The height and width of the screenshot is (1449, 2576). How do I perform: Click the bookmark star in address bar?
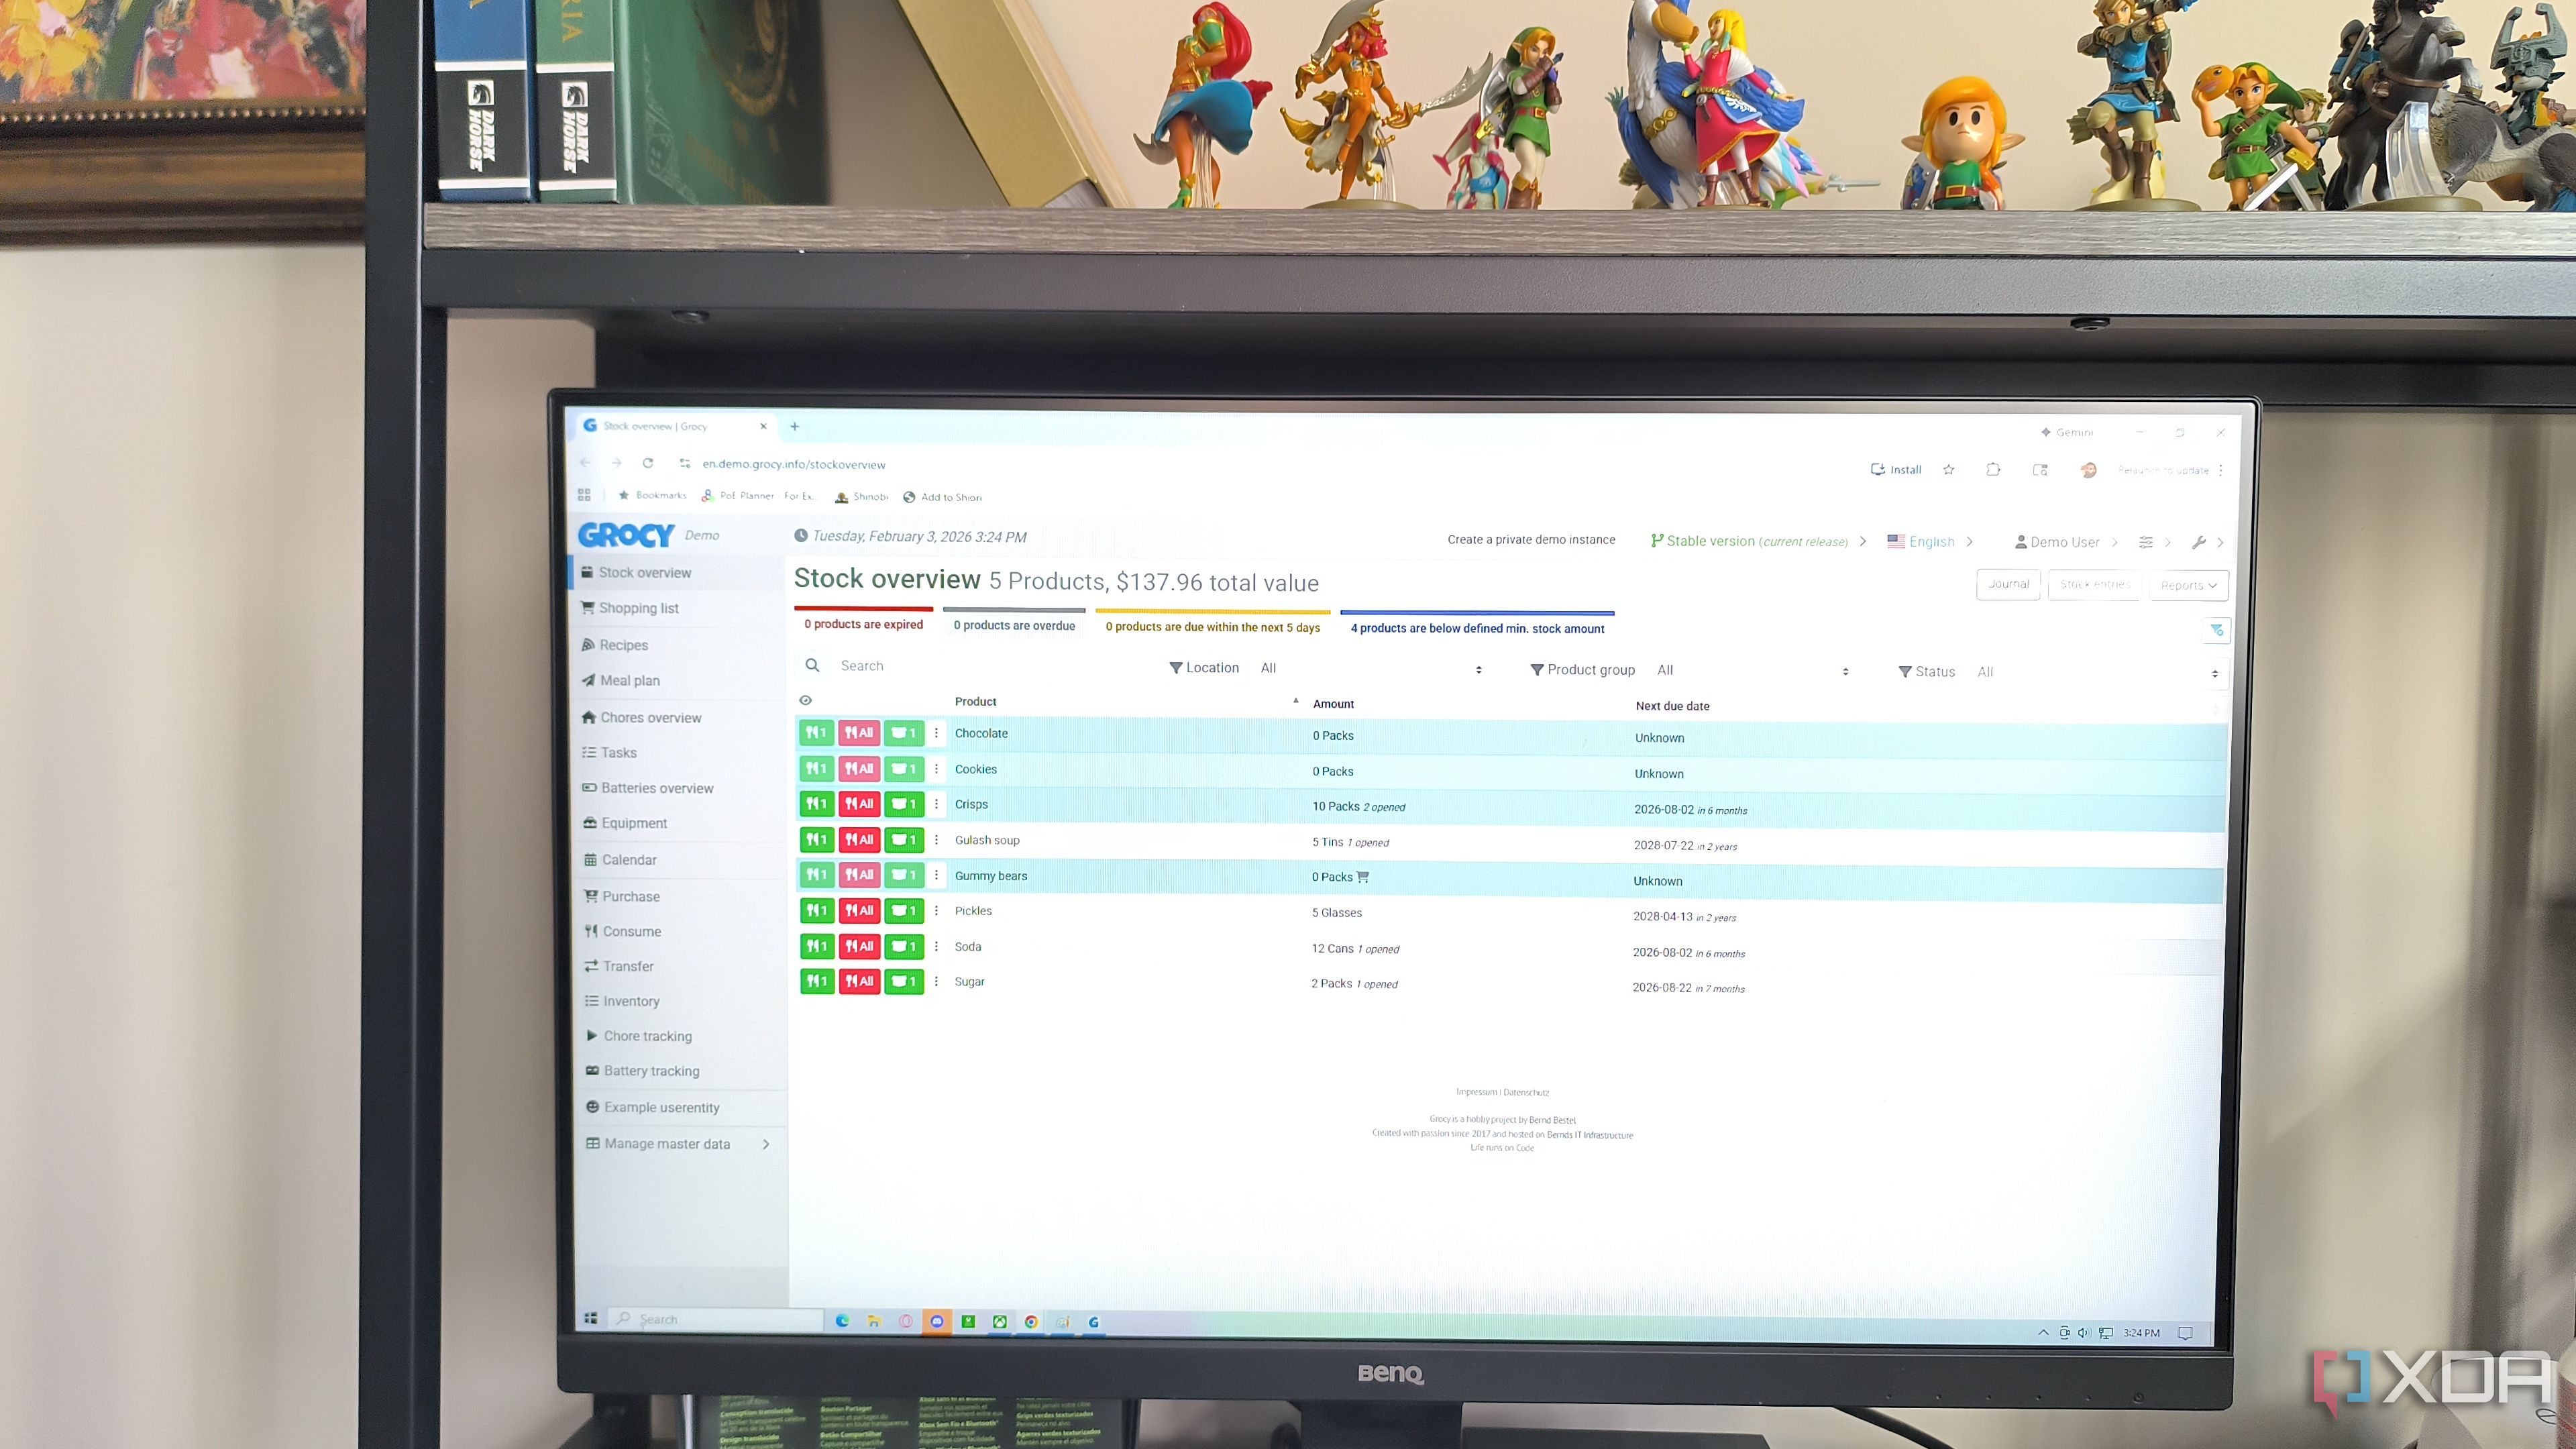(x=1948, y=470)
